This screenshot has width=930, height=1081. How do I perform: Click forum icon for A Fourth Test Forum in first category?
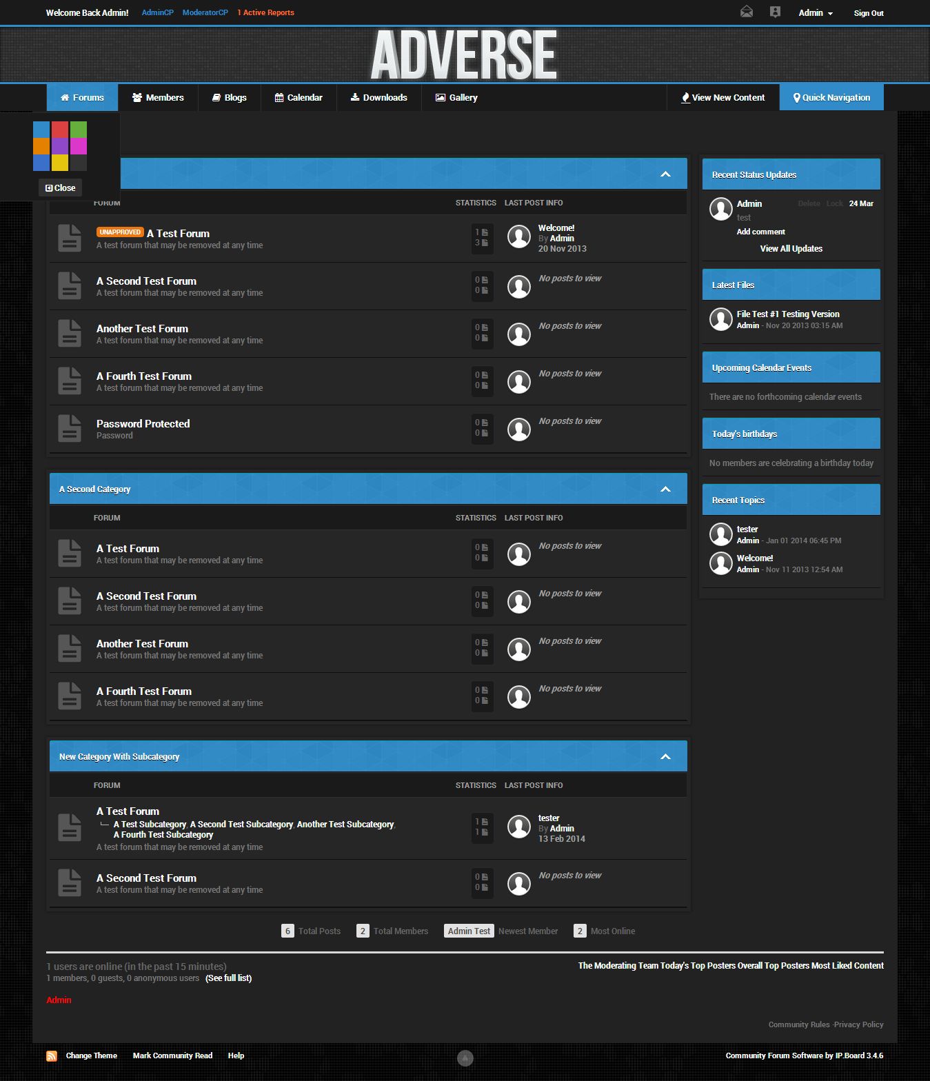coord(70,381)
